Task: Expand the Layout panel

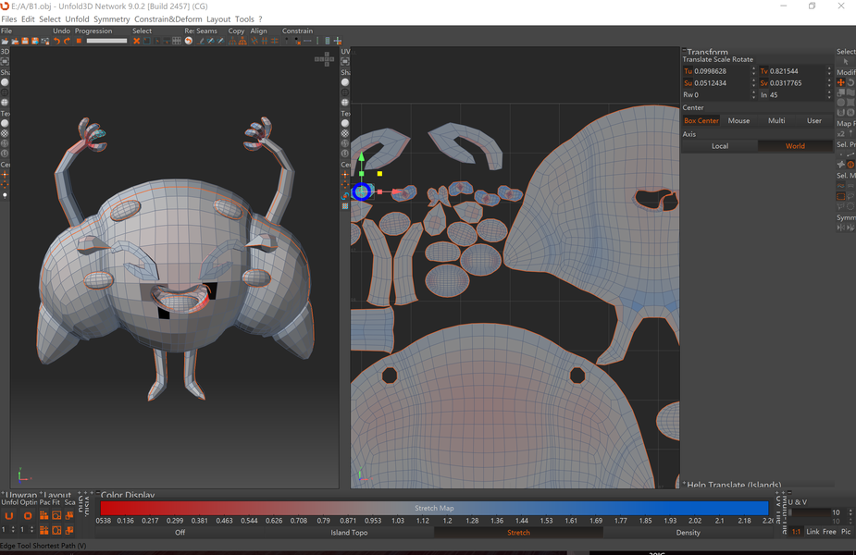Action: 41,493
